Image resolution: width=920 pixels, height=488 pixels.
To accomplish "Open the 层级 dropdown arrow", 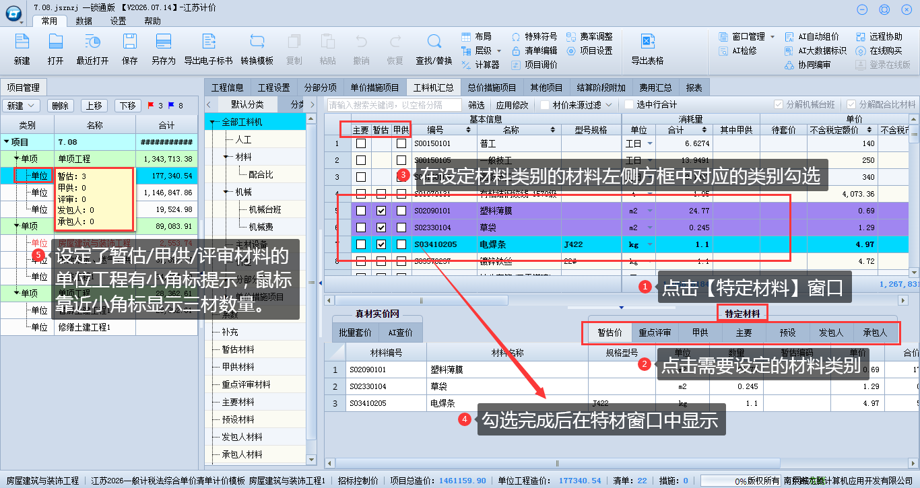I will pos(499,50).
